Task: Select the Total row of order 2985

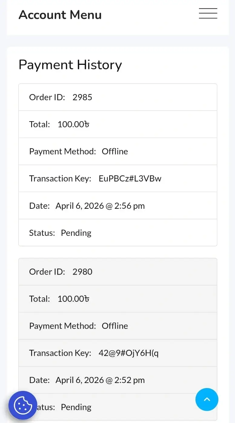Action: [117, 124]
